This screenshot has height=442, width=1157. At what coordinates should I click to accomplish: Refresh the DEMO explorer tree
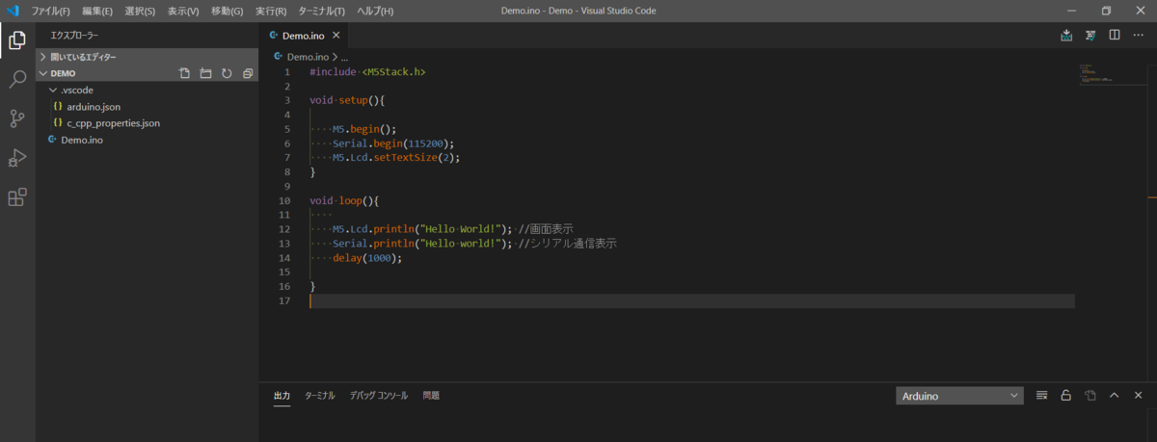pyautogui.click(x=227, y=73)
